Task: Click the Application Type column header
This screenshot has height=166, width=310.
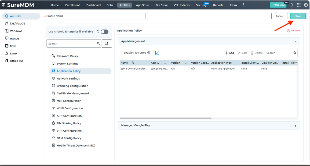Action: tap(225, 63)
